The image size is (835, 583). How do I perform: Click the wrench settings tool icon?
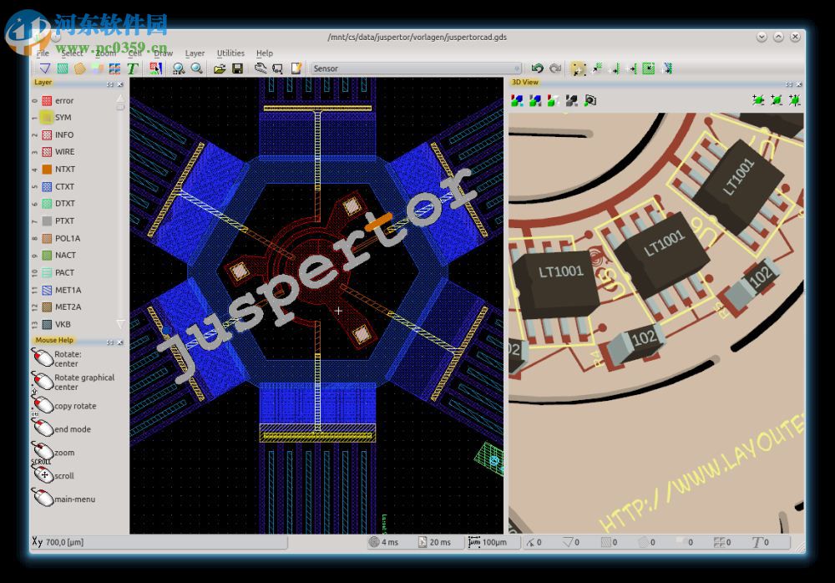260,68
